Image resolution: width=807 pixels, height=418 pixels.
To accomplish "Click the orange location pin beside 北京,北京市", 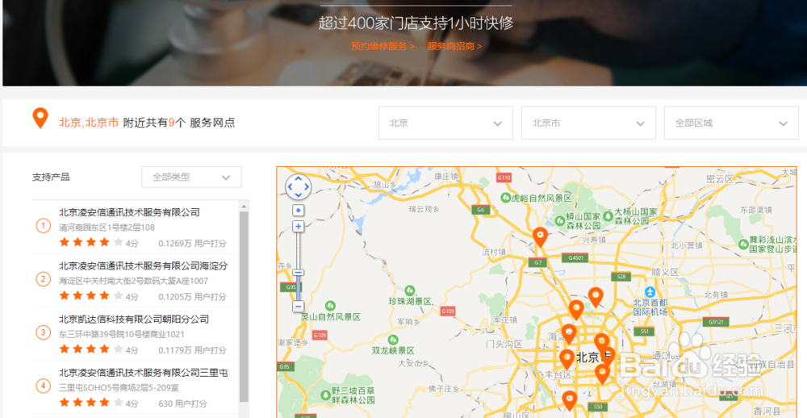I will tap(40, 119).
